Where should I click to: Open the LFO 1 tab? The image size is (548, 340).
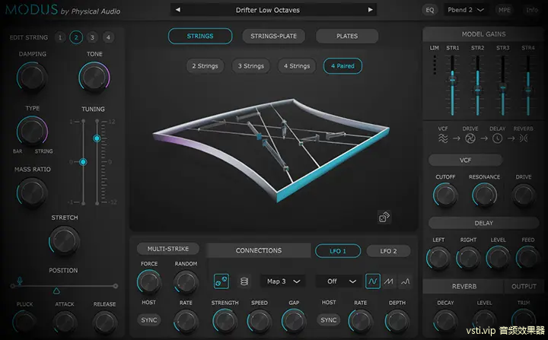(338, 251)
